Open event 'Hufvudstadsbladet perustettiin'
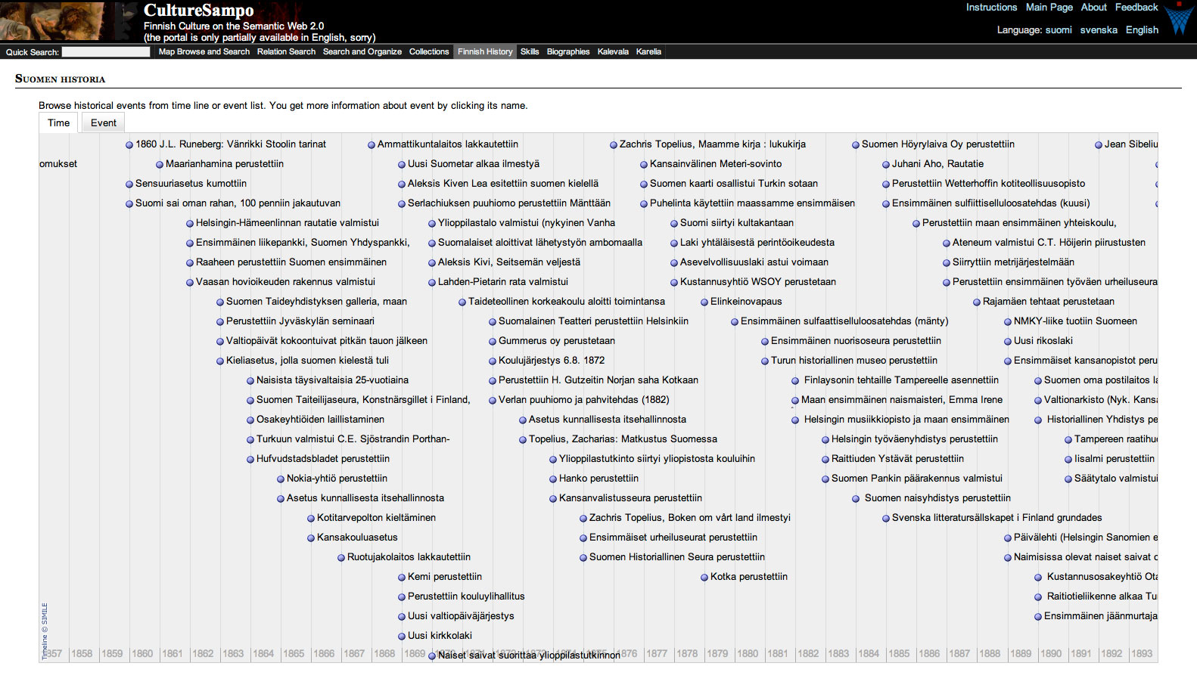 tap(323, 459)
